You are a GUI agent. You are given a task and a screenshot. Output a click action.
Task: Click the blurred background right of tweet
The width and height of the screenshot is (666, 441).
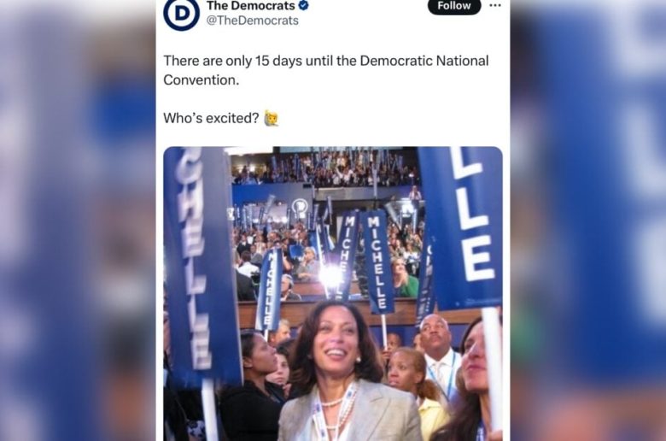[x=587, y=220]
